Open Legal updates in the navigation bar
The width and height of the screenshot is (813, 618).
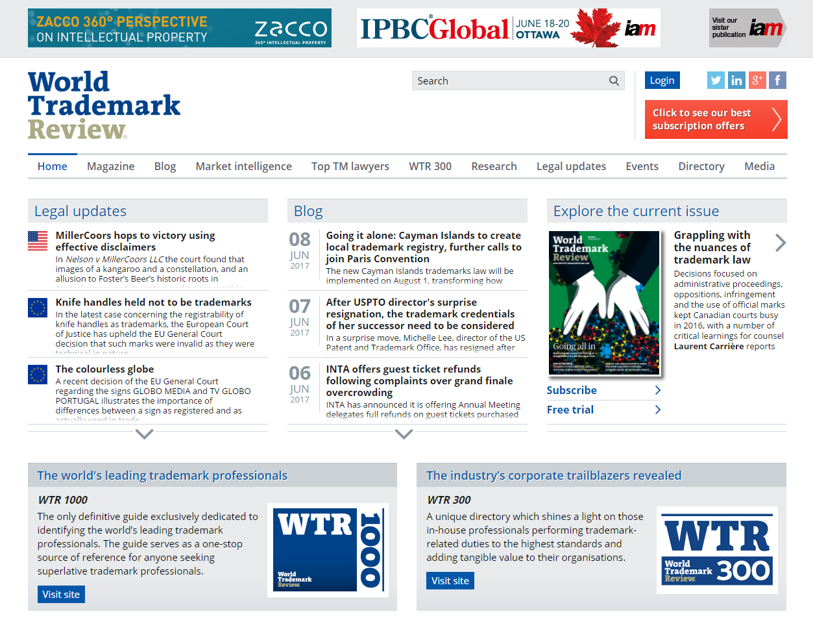pyautogui.click(x=572, y=166)
